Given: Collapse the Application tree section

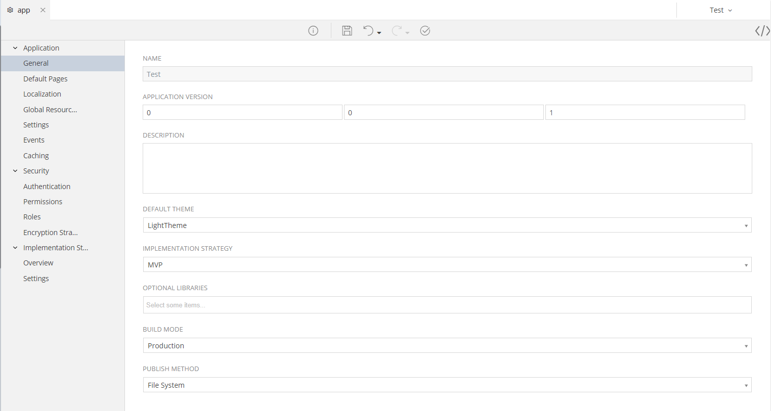Looking at the screenshot, I should tap(15, 48).
